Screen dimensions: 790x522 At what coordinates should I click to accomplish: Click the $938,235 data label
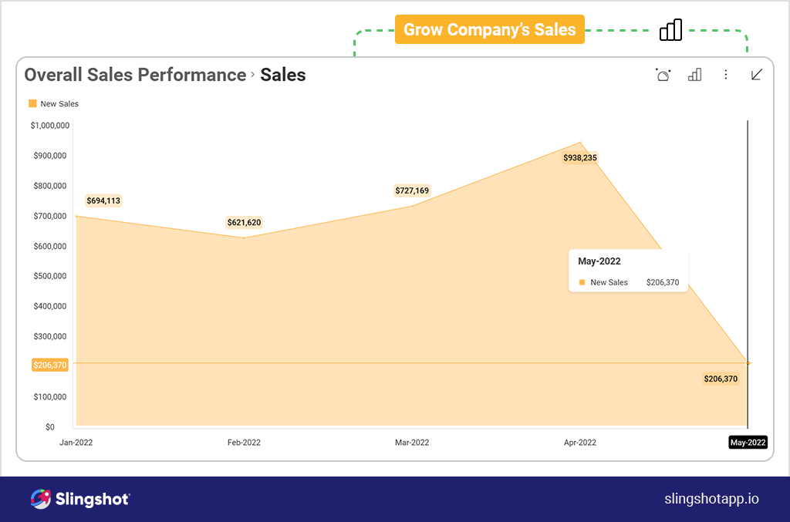580,157
